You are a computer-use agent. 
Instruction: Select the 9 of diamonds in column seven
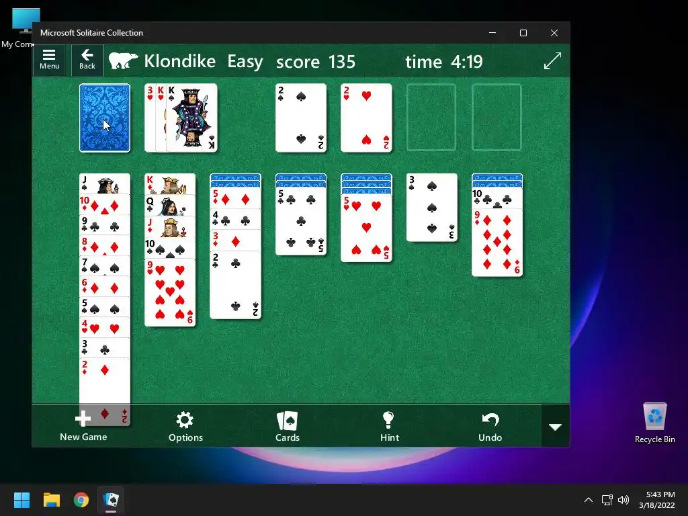pyautogui.click(x=497, y=243)
